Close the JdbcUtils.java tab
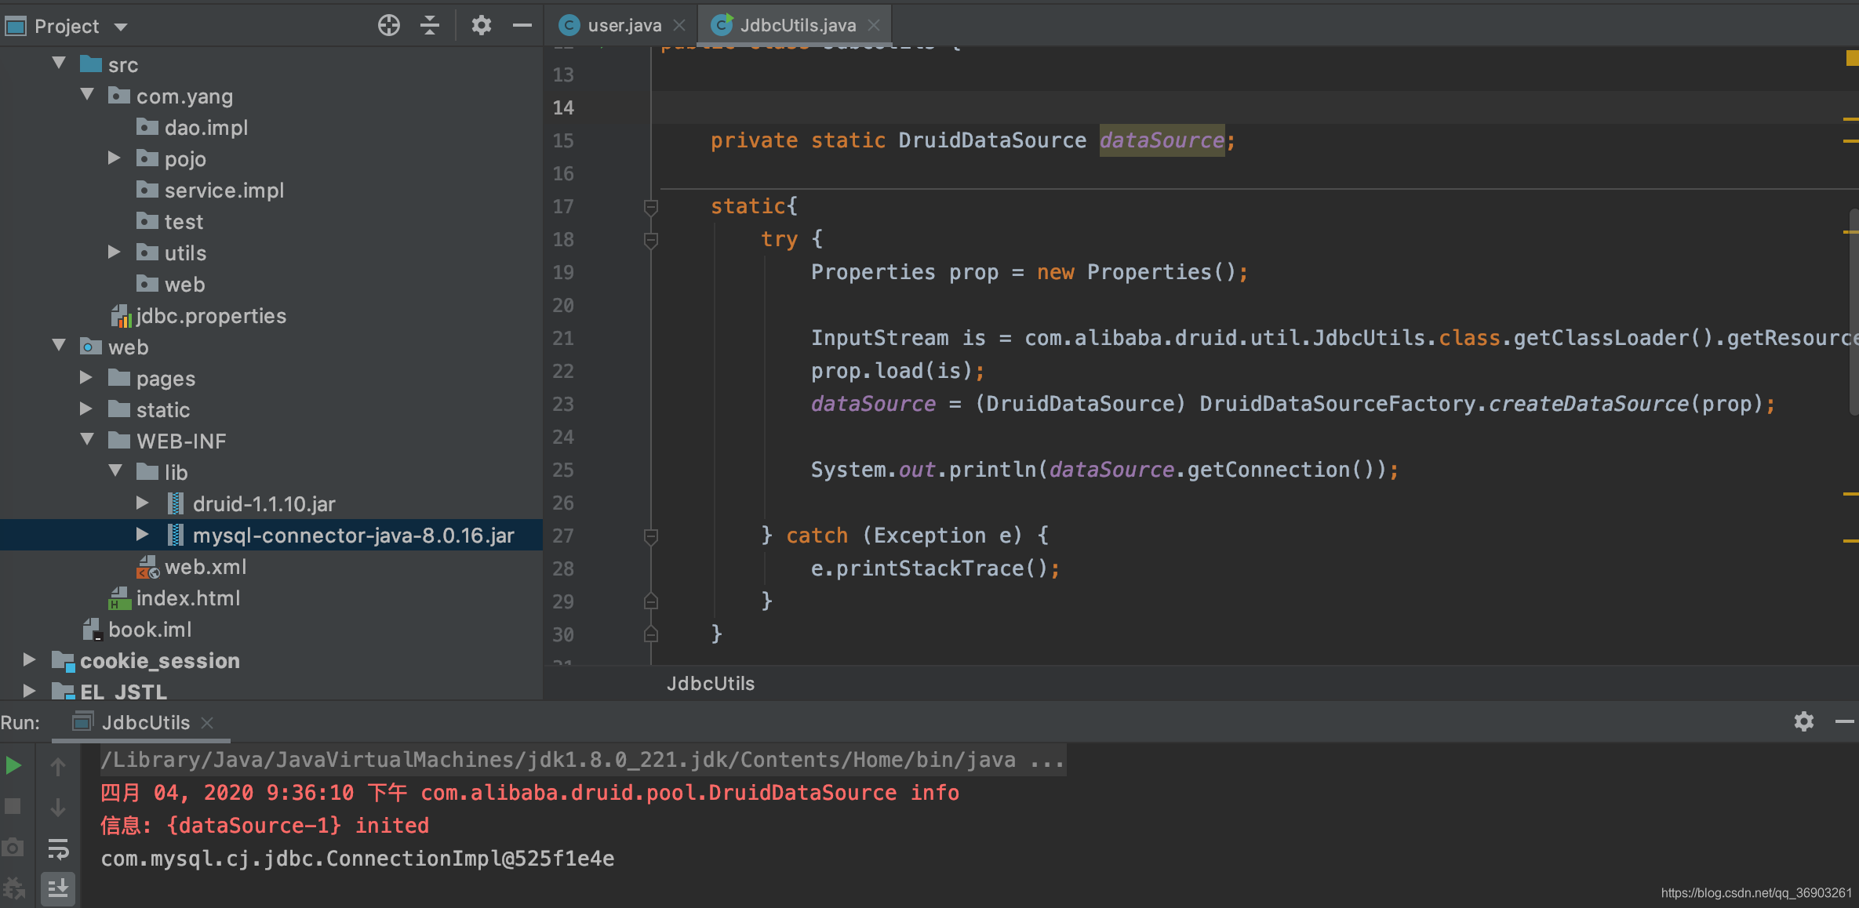Viewport: 1859px width, 908px height. coord(874,25)
